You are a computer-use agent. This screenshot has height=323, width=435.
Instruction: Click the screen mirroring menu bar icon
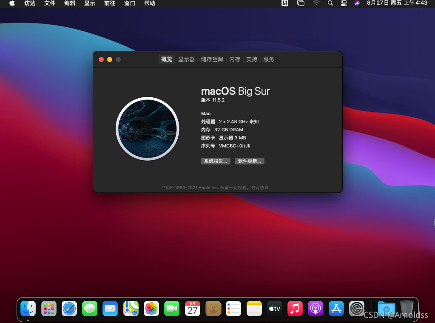(301, 3)
